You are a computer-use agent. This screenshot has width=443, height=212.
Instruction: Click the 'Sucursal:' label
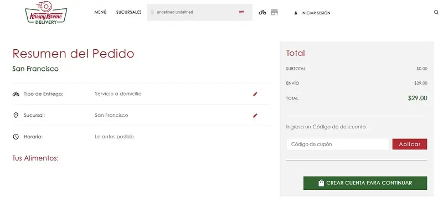pos(34,115)
